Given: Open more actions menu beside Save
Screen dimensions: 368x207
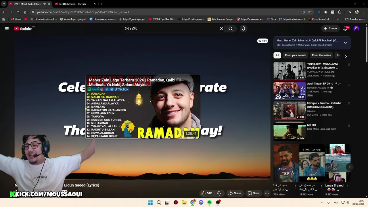Looking at the screenshot, I should 267,193.
